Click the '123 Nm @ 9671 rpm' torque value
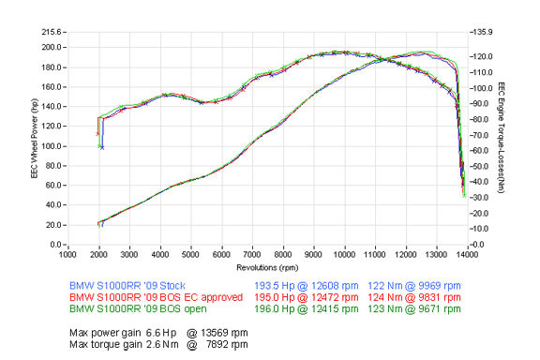Screen dimensions: 540x360 point(414,308)
